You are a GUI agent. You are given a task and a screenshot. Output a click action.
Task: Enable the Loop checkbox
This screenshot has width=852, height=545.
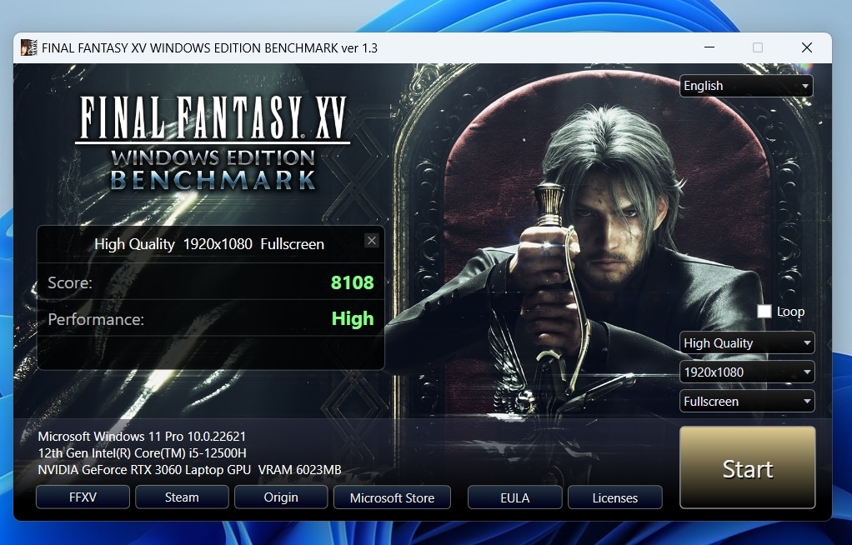pyautogui.click(x=764, y=312)
